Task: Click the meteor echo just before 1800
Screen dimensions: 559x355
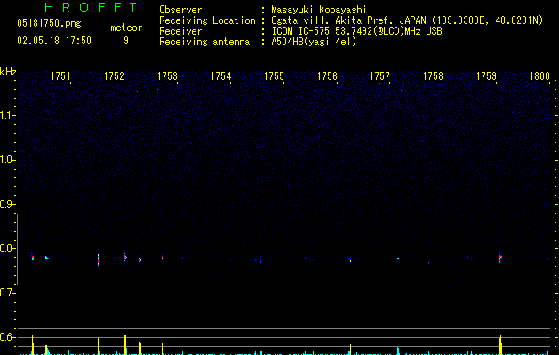Action: click(500, 257)
